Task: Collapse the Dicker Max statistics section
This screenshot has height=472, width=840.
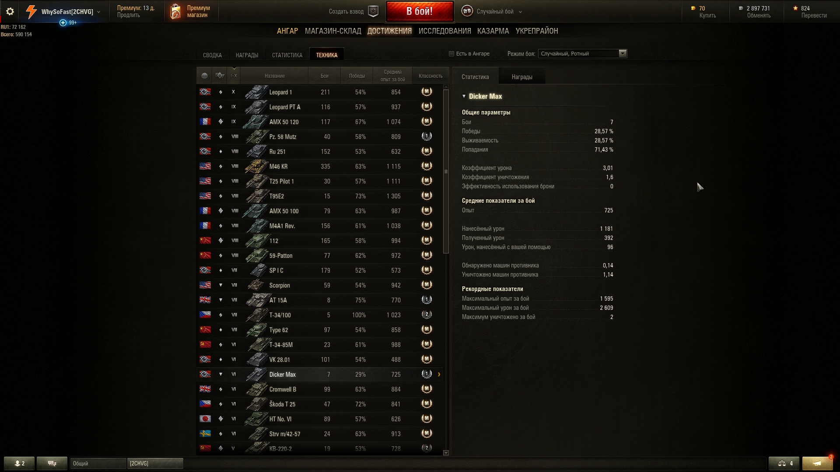Action: [x=464, y=96]
